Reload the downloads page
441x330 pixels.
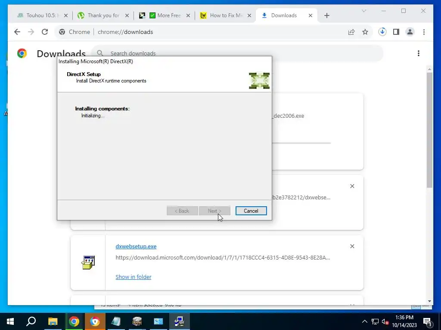coord(45,32)
